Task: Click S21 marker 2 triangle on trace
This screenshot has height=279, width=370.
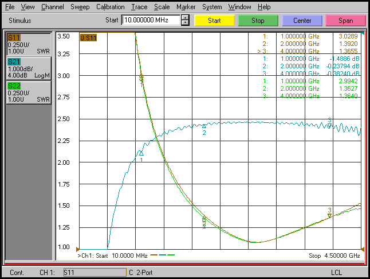Action: point(204,126)
